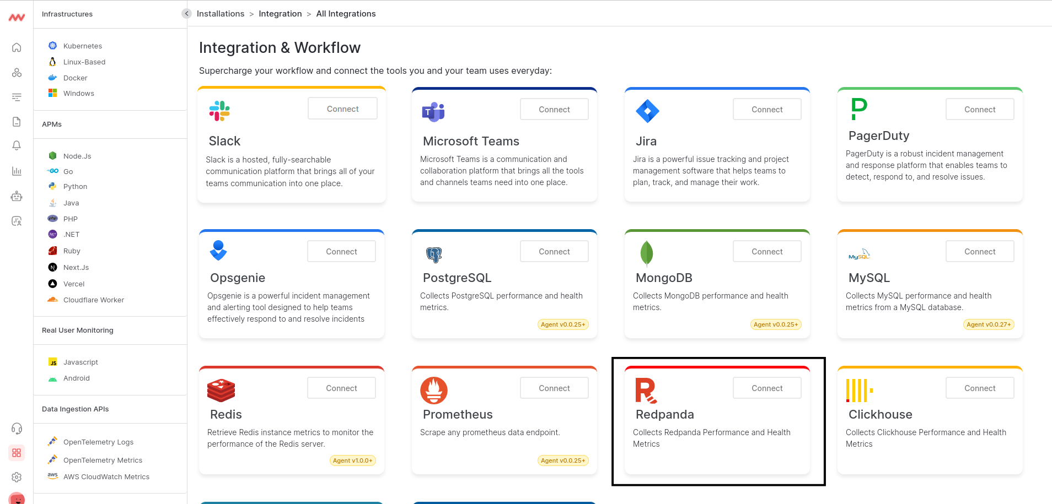Open Ruby APM setup
The image size is (1052, 504).
[72, 251]
